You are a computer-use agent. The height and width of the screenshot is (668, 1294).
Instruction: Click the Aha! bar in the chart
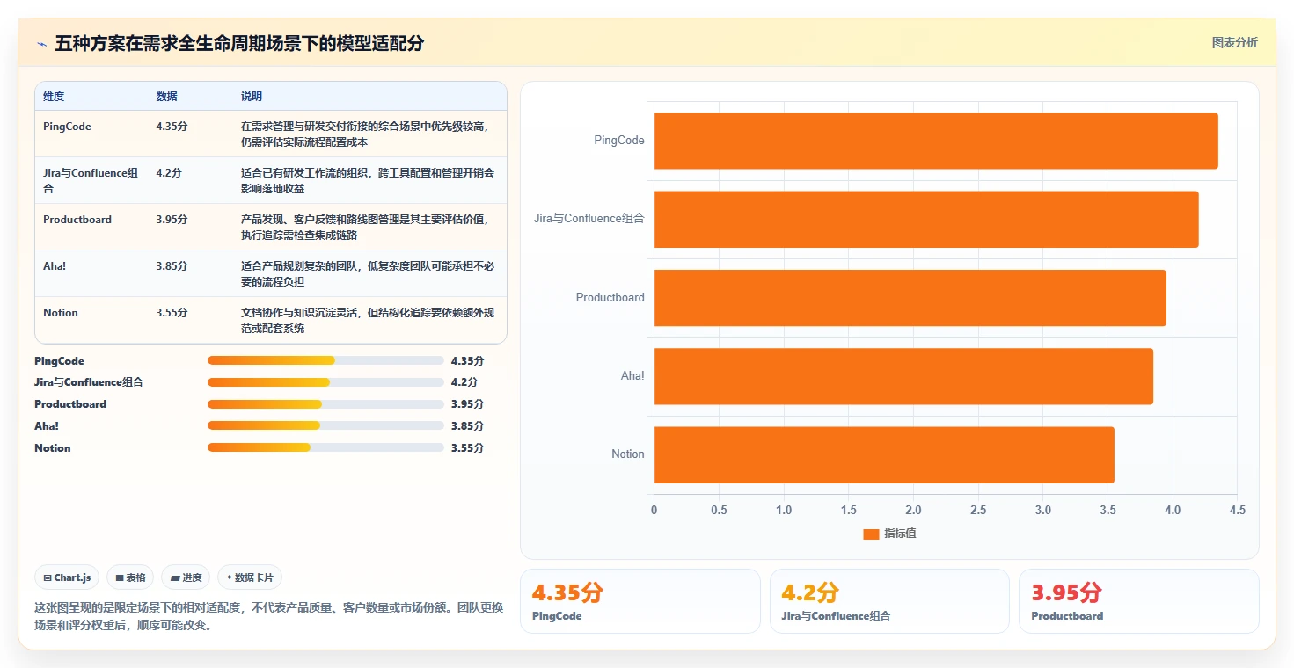click(x=903, y=376)
